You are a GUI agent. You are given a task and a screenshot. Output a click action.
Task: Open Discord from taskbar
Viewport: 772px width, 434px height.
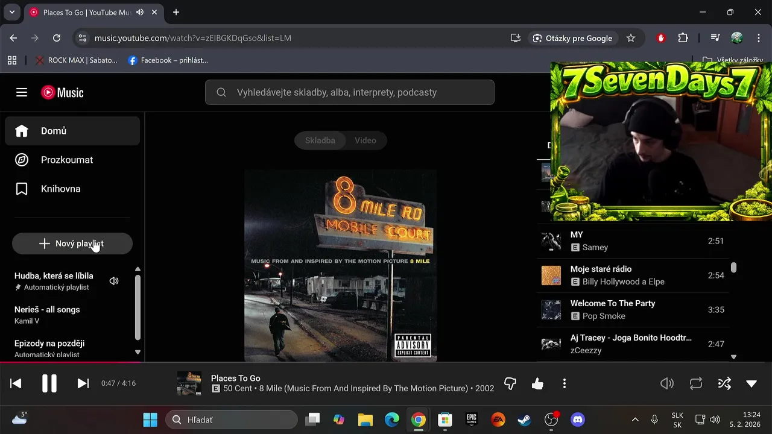click(x=578, y=420)
